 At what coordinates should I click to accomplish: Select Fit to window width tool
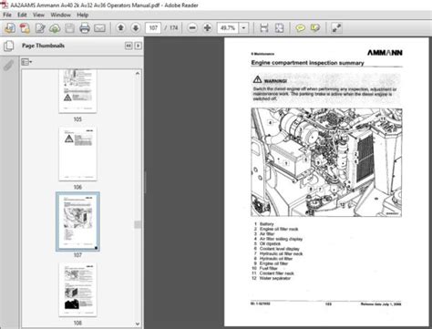(x=264, y=28)
